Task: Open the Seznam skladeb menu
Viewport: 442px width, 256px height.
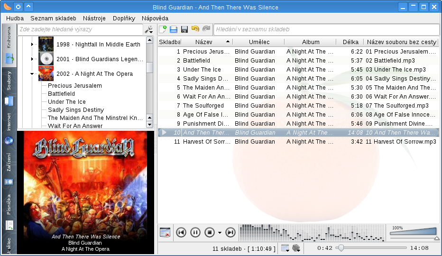Action: pyautogui.click(x=53, y=18)
